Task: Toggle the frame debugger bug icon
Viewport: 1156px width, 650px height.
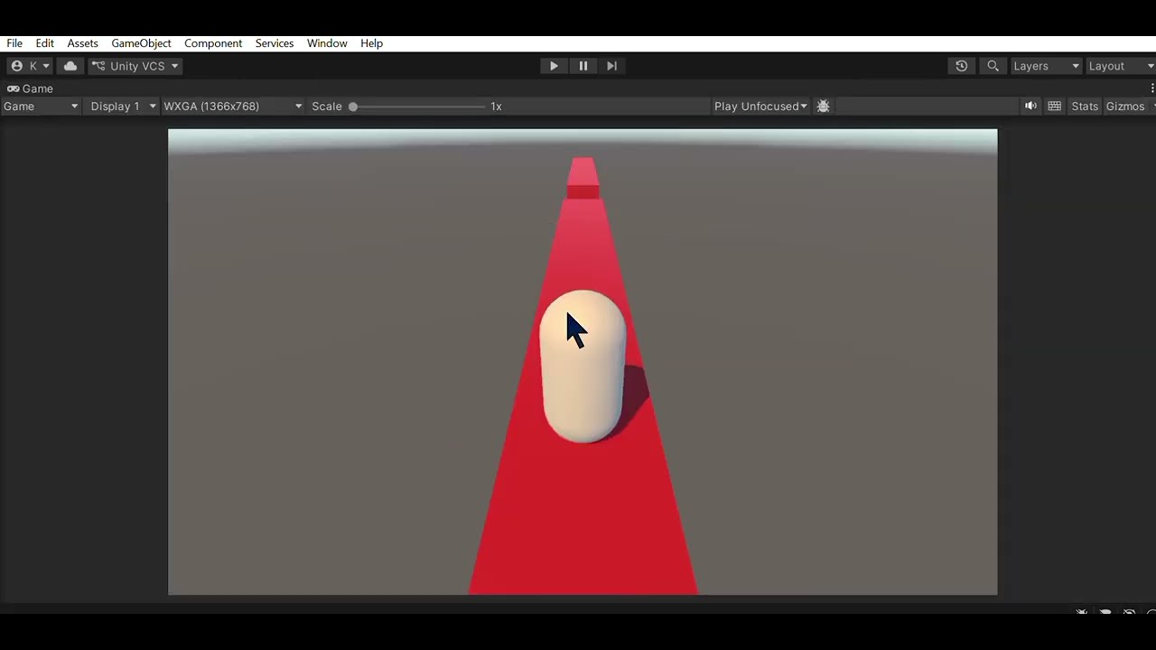Action: 824,107
